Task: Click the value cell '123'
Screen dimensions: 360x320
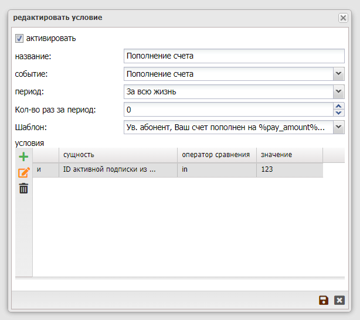Action: click(x=289, y=169)
